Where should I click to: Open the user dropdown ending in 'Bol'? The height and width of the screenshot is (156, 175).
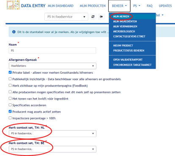click(x=159, y=15)
